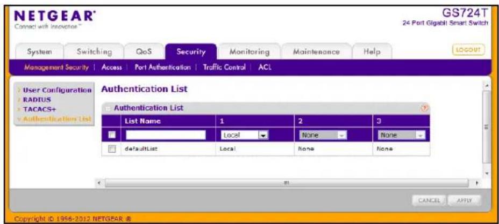
Task: Click the APPLY button
Action: click(464, 200)
